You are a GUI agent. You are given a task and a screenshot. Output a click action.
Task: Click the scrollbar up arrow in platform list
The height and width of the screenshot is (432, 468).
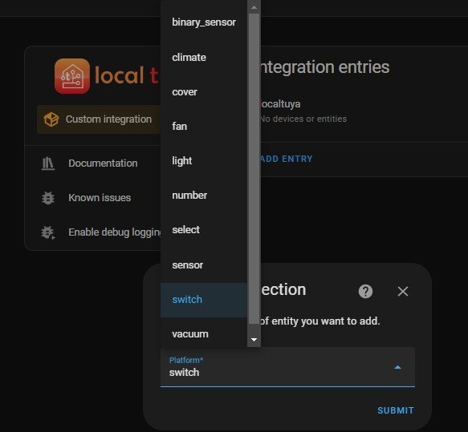pos(254,7)
